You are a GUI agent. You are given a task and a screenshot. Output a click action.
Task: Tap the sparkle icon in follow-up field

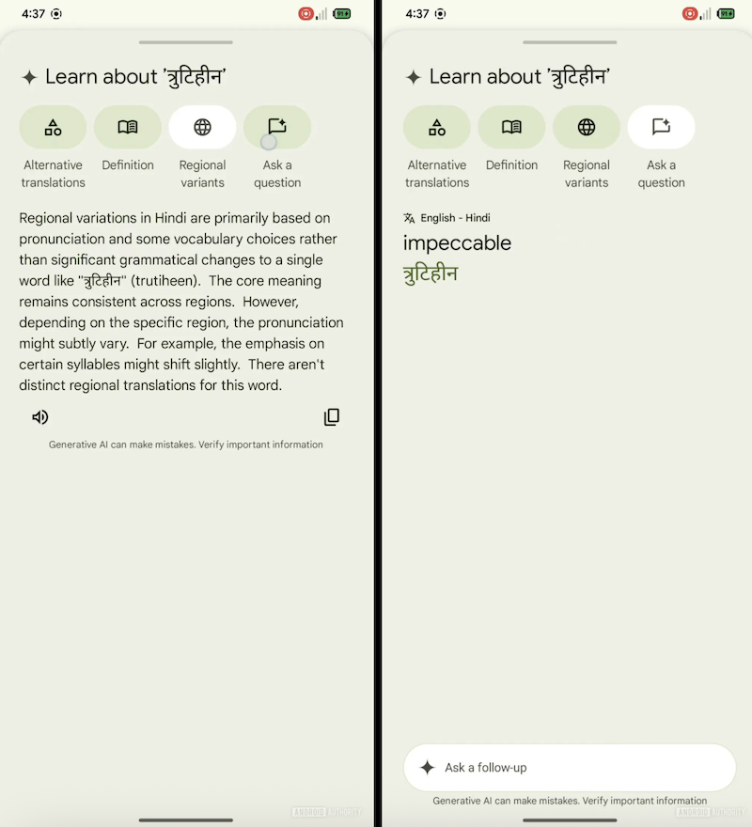427,768
